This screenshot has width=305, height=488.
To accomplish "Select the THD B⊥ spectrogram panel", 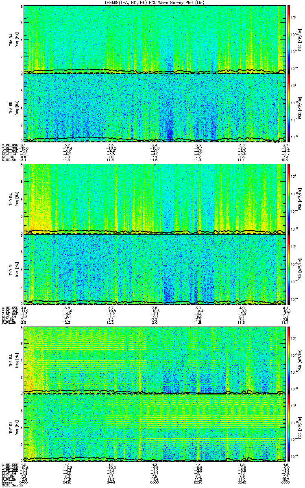I will [x=155, y=200].
